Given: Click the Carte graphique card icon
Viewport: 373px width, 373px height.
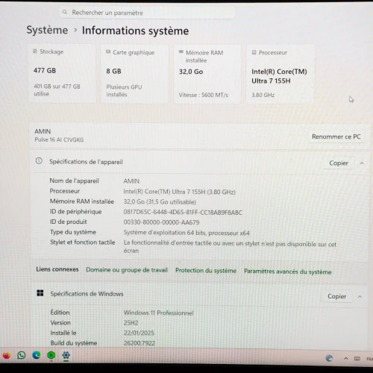Looking at the screenshot, I should [108, 51].
